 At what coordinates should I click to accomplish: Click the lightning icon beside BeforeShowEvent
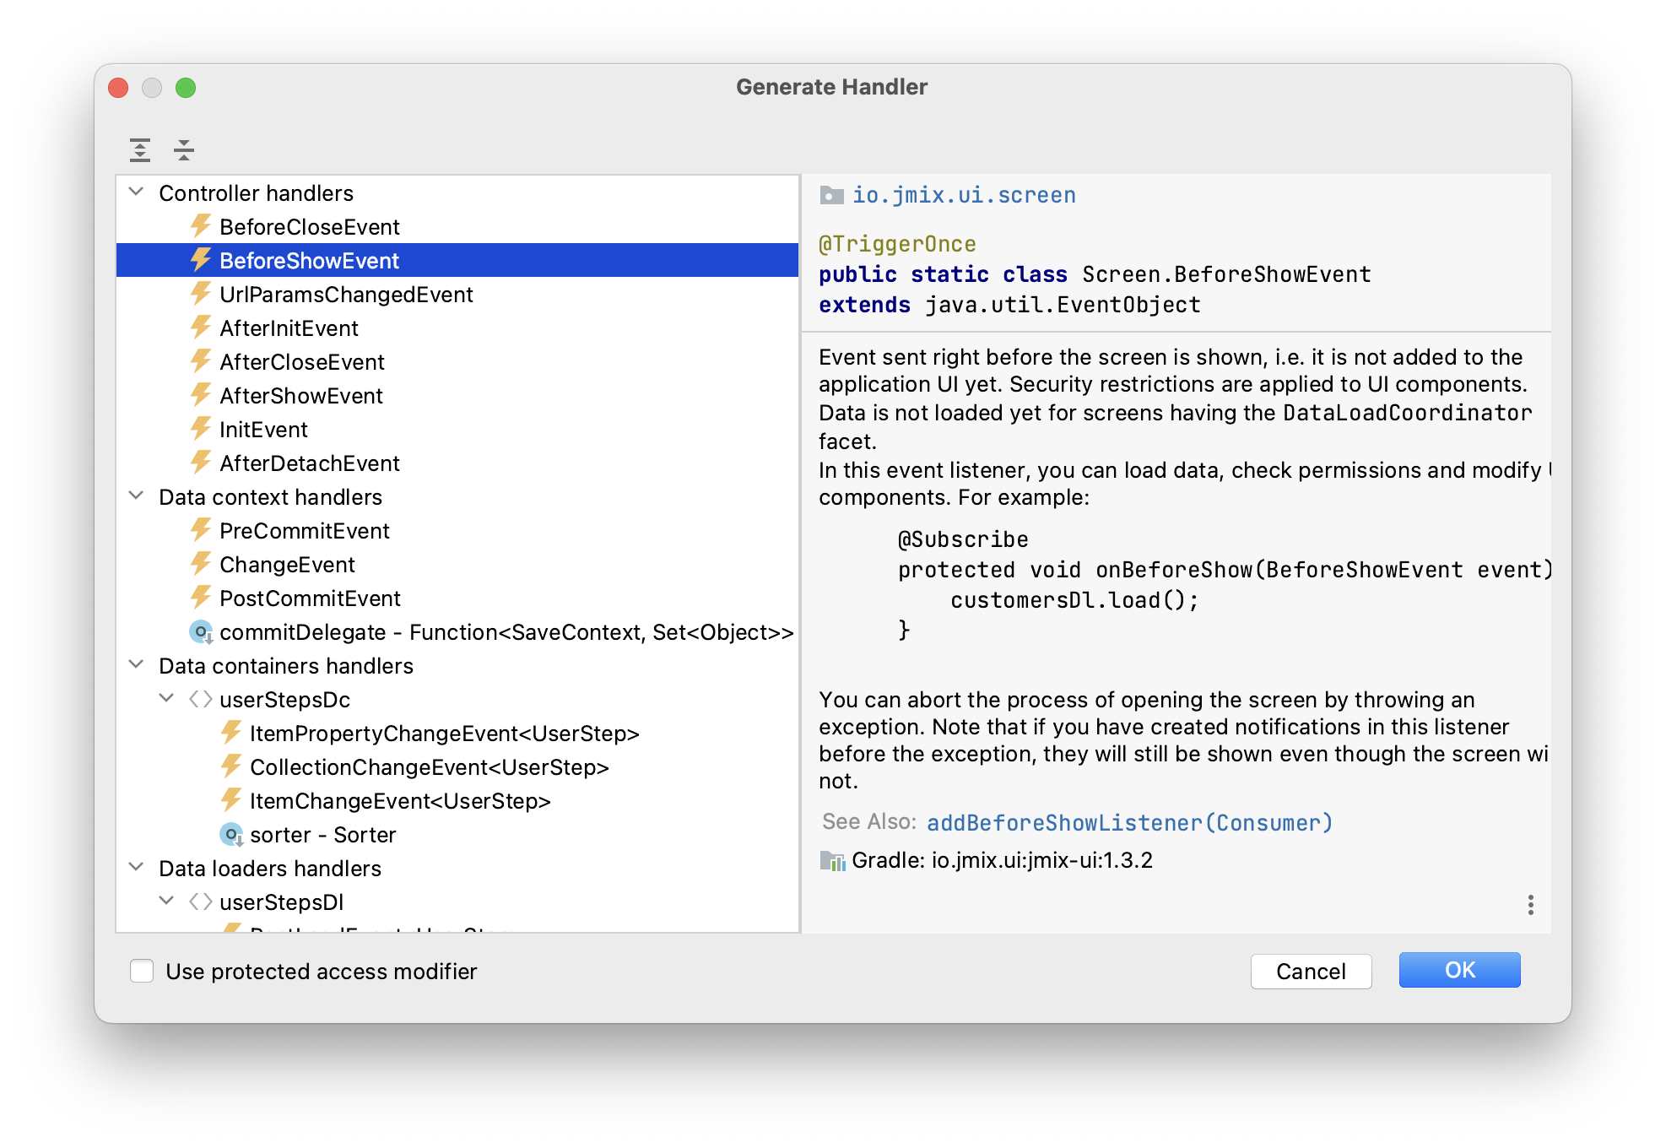coord(200,260)
